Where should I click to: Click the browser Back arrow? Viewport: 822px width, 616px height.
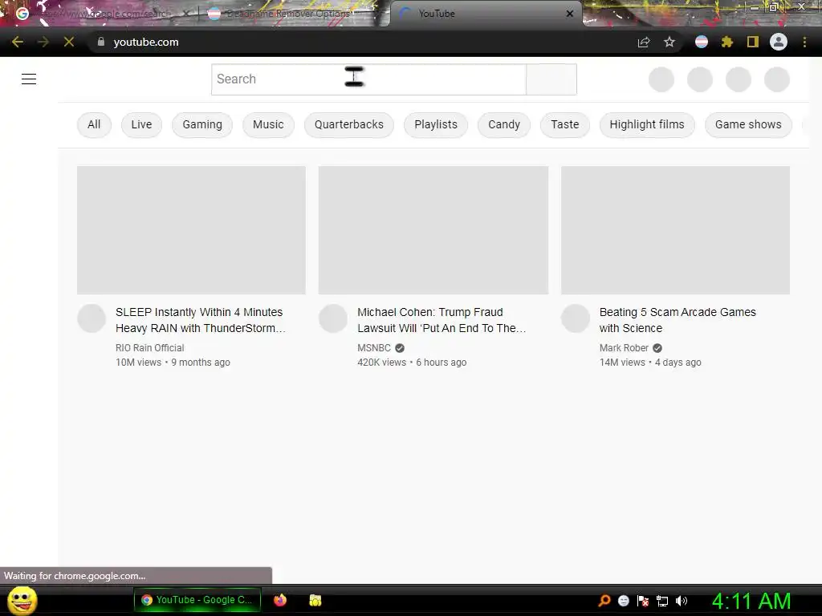[x=18, y=42]
